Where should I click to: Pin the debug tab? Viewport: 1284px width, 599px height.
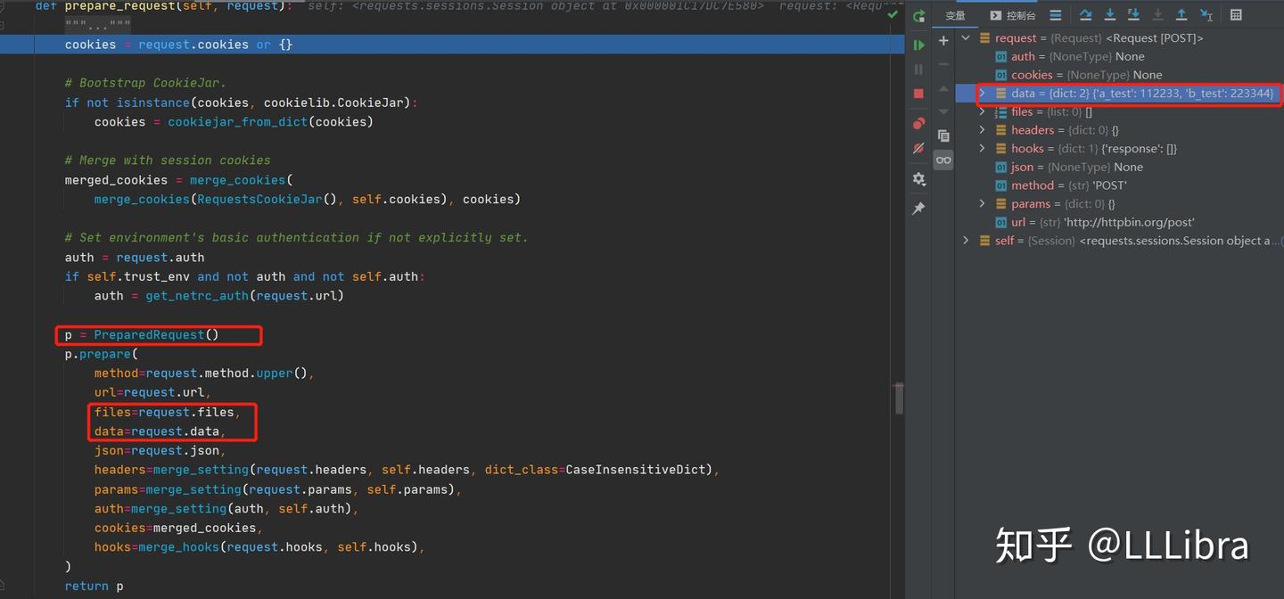click(x=918, y=208)
